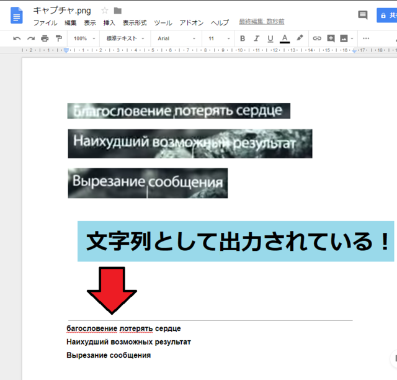
Task: Click the blue share button
Action: 387,16
